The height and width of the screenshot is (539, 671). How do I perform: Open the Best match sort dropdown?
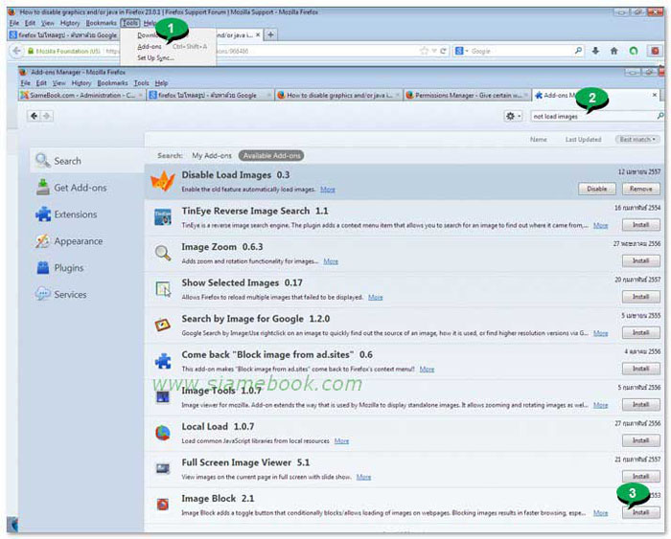click(x=637, y=140)
